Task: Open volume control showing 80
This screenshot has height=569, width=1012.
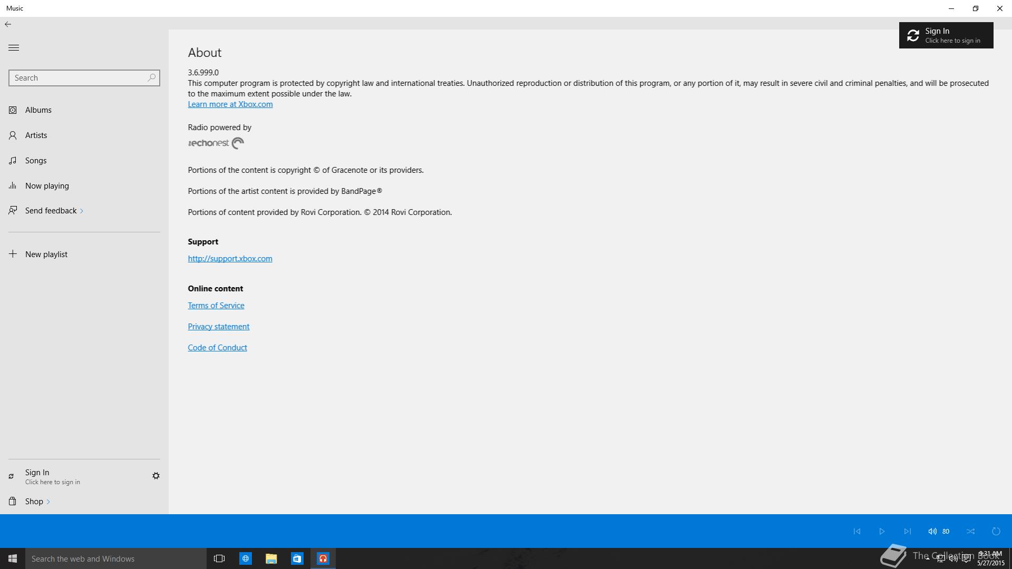Action: 939,532
